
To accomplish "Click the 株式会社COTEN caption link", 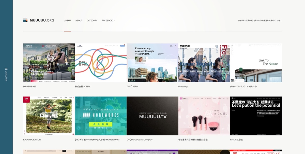I will 82,87.
